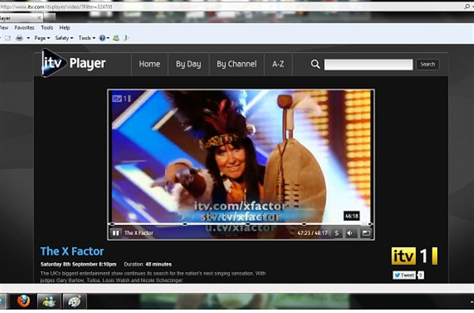Click the printer icon in command bar
This screenshot has width=474, height=313.
[19, 38]
